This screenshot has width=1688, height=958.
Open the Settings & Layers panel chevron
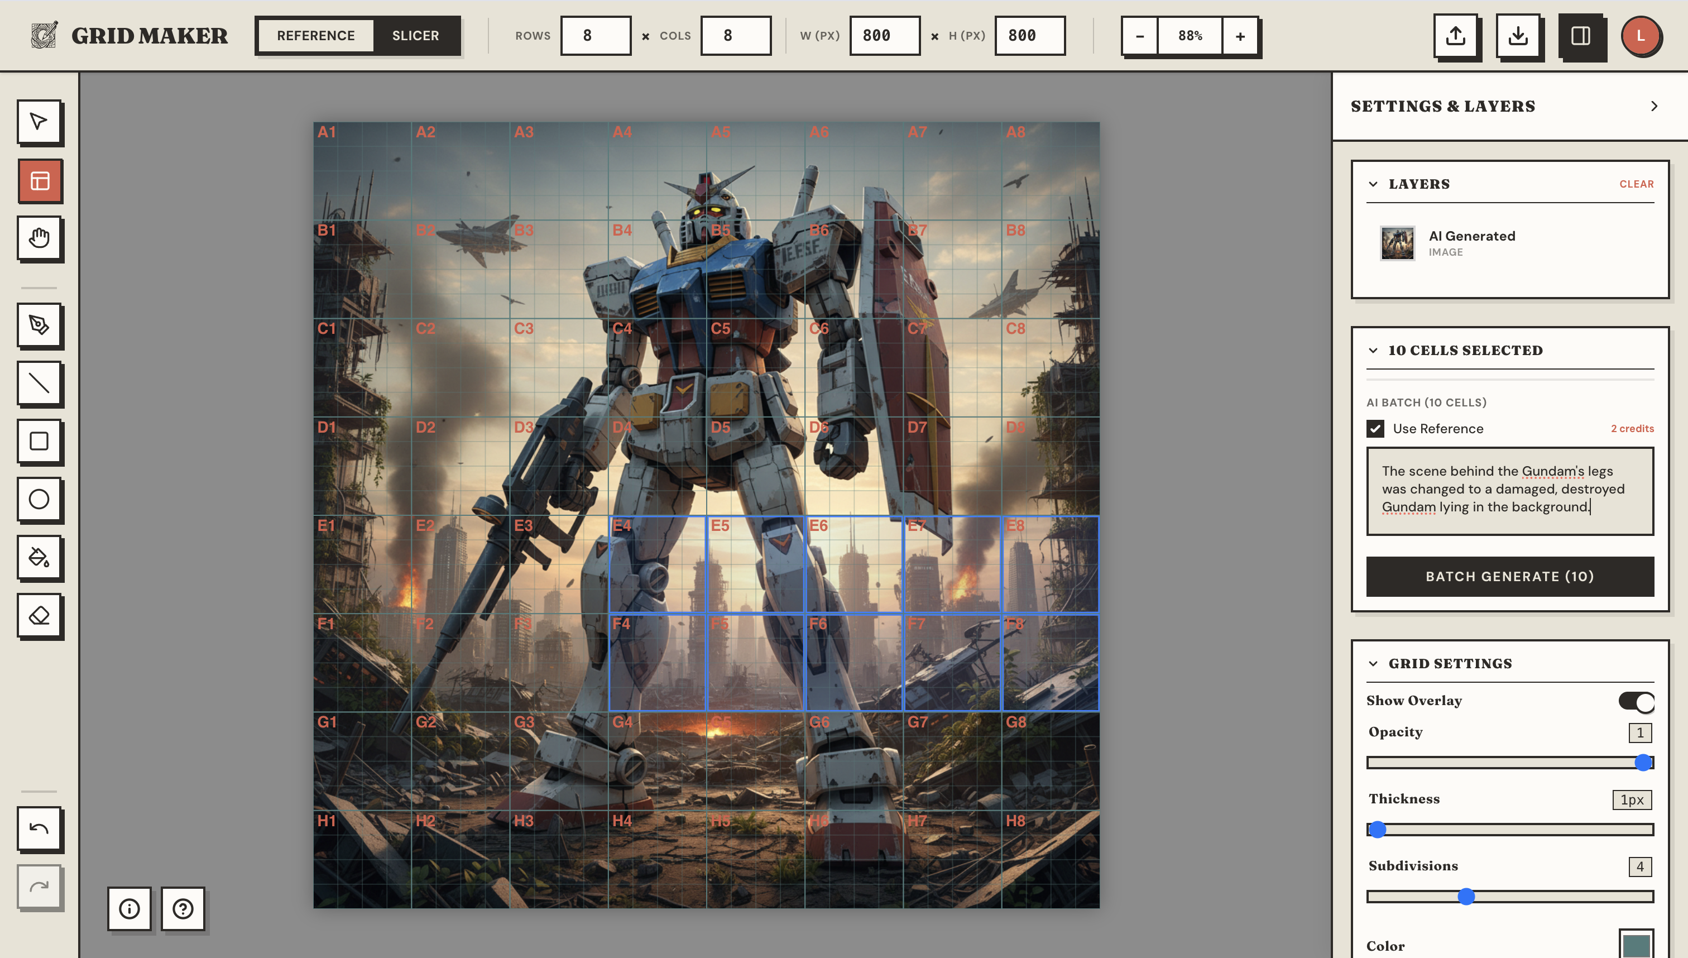tap(1655, 106)
